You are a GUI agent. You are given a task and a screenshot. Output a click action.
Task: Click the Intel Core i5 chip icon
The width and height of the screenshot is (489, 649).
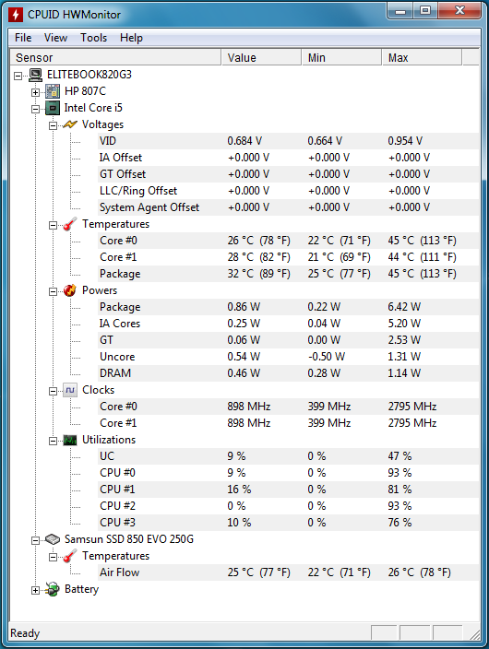(x=53, y=108)
